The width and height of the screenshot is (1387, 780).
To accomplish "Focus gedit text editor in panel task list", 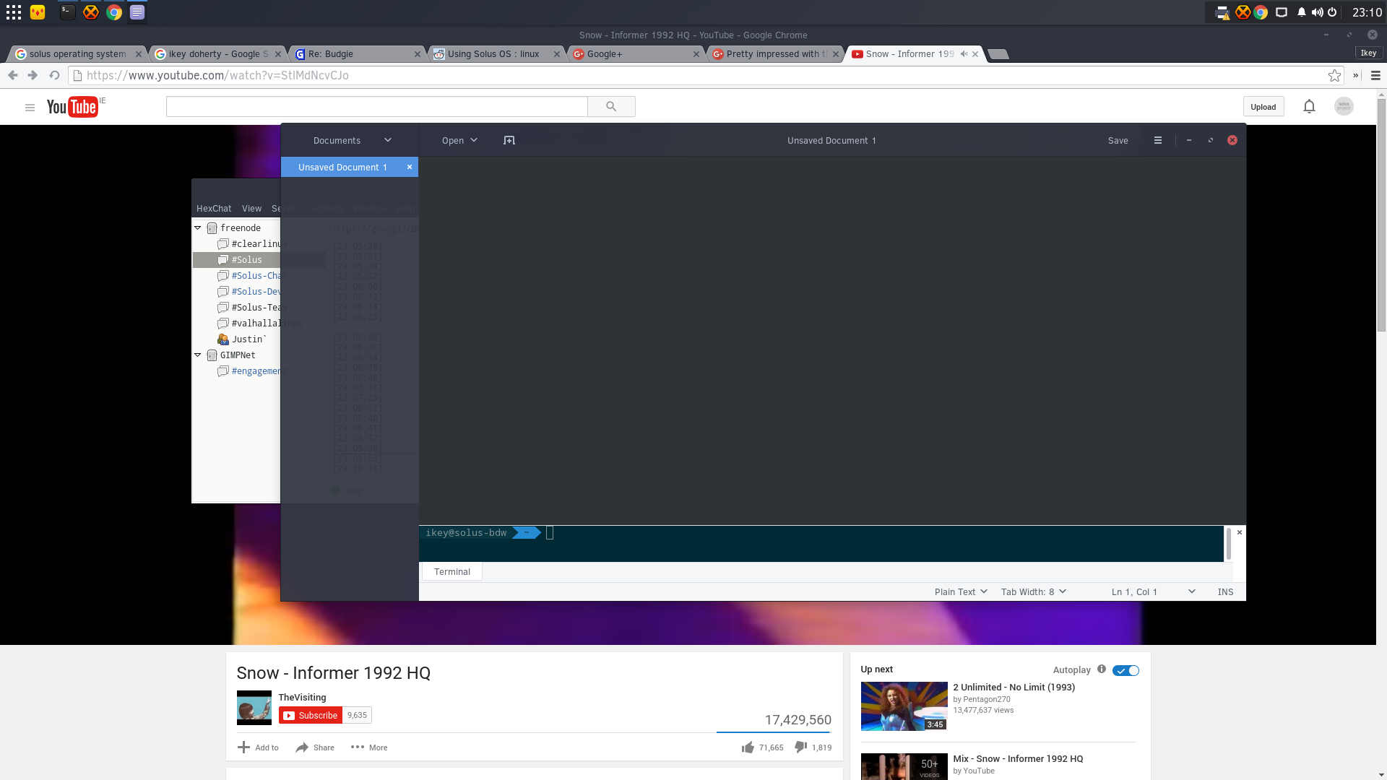I will coord(137,12).
